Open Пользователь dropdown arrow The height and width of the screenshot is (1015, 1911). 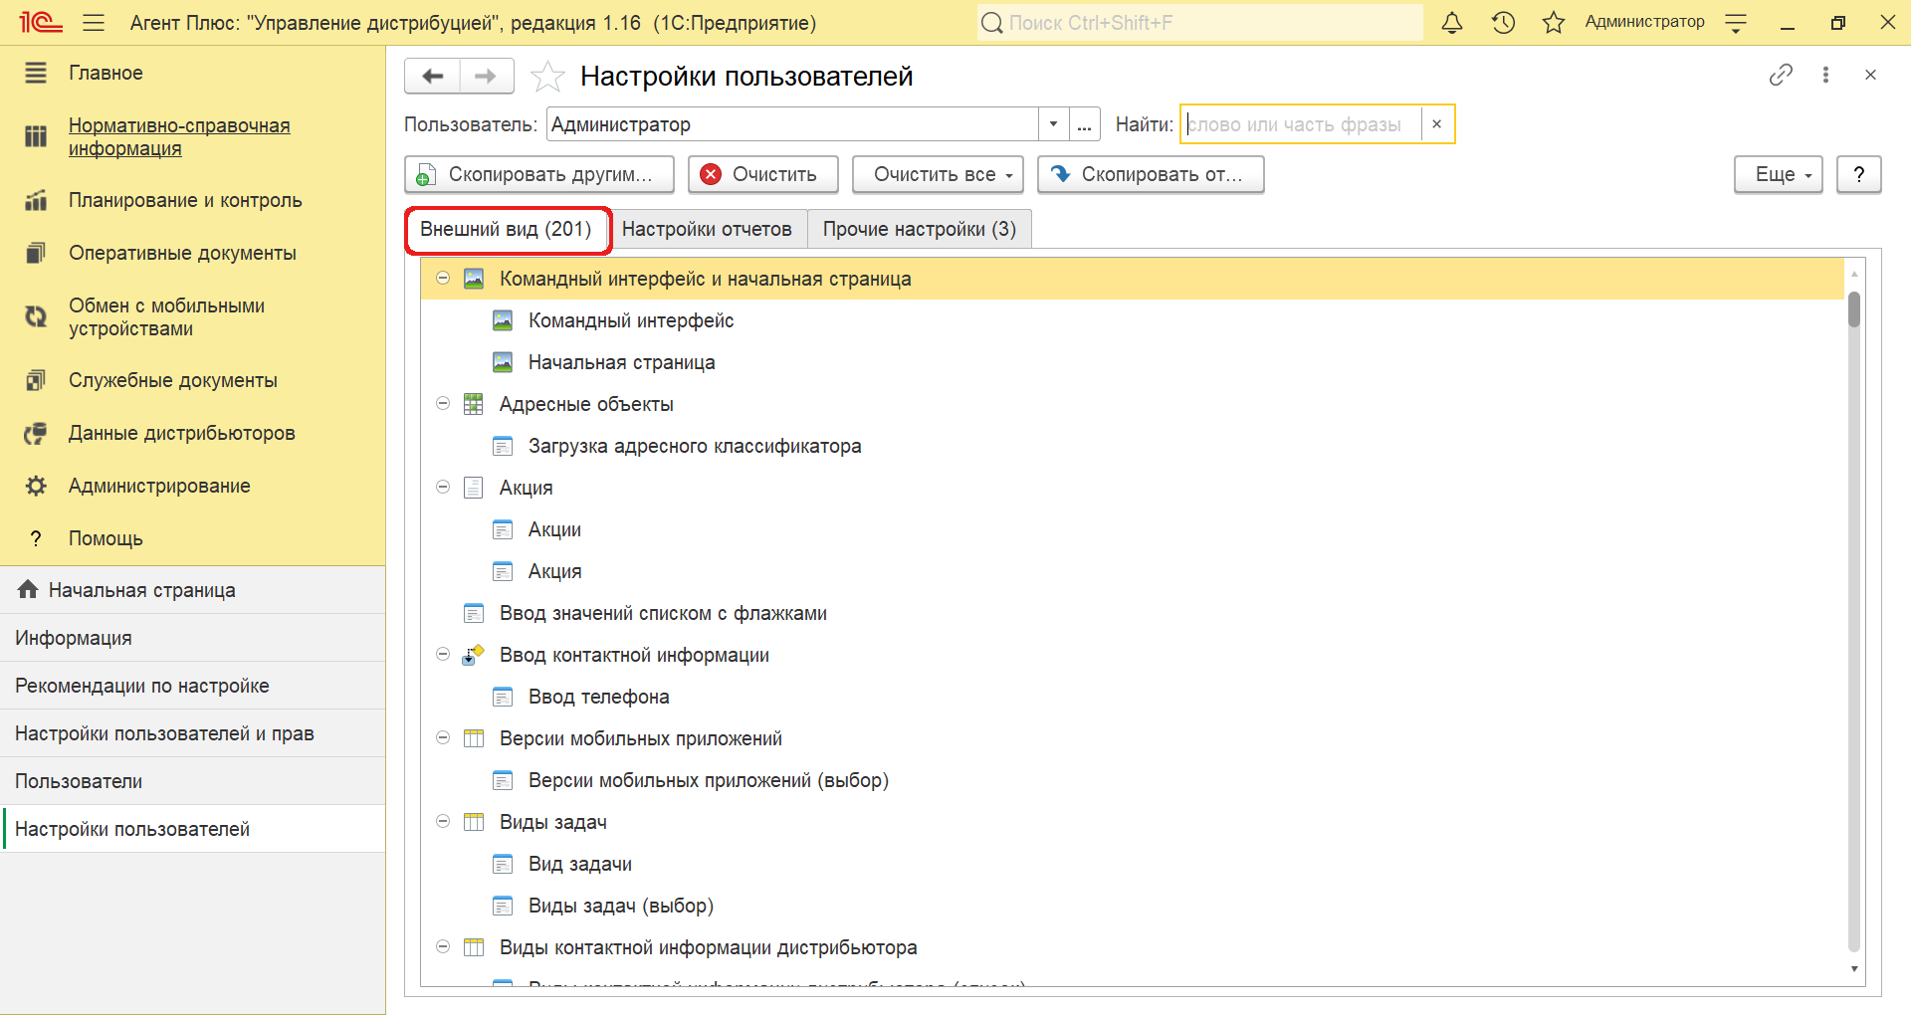1053,124
